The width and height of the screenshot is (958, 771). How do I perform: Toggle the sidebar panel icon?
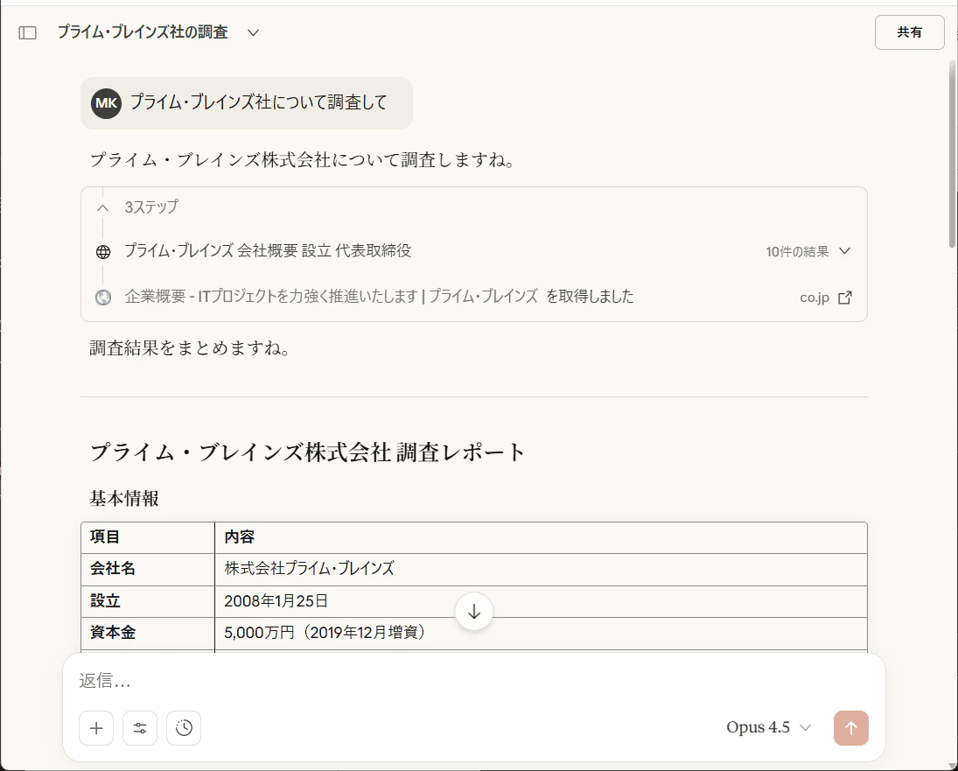click(27, 32)
